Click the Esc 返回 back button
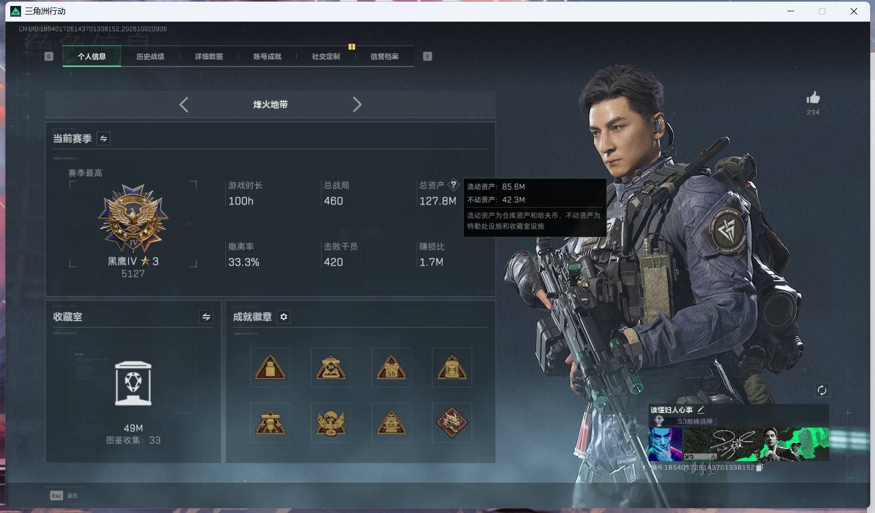875x513 pixels. click(64, 495)
